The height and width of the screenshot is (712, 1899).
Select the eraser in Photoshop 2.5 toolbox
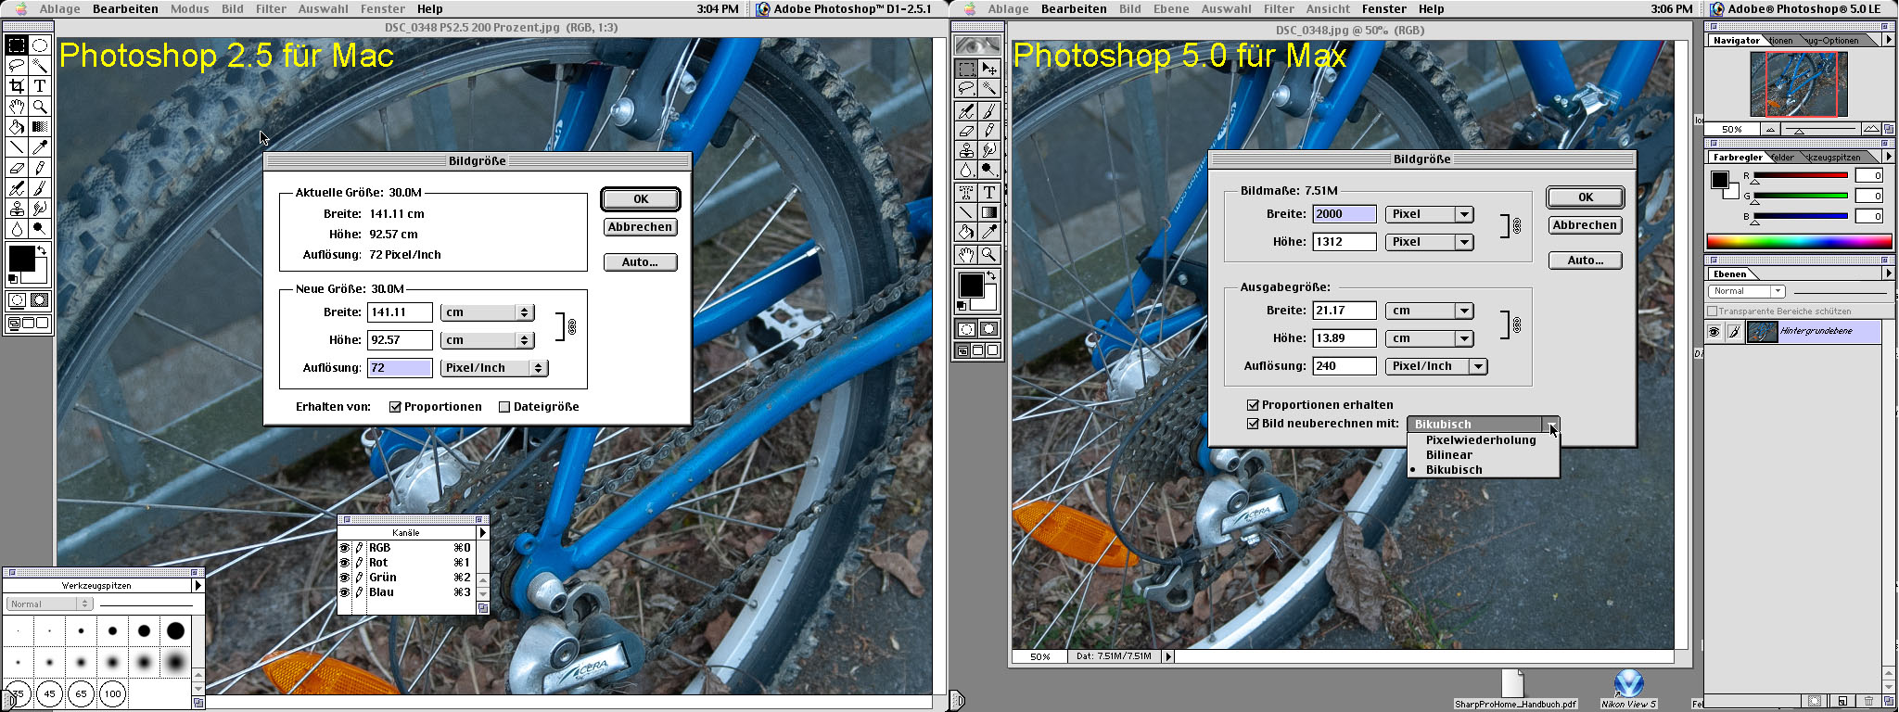pos(17,168)
